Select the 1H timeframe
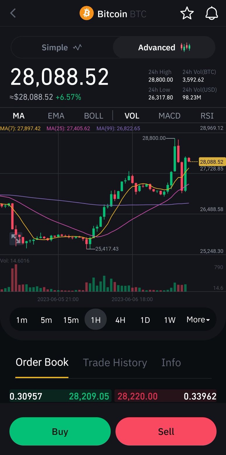 [96, 320]
